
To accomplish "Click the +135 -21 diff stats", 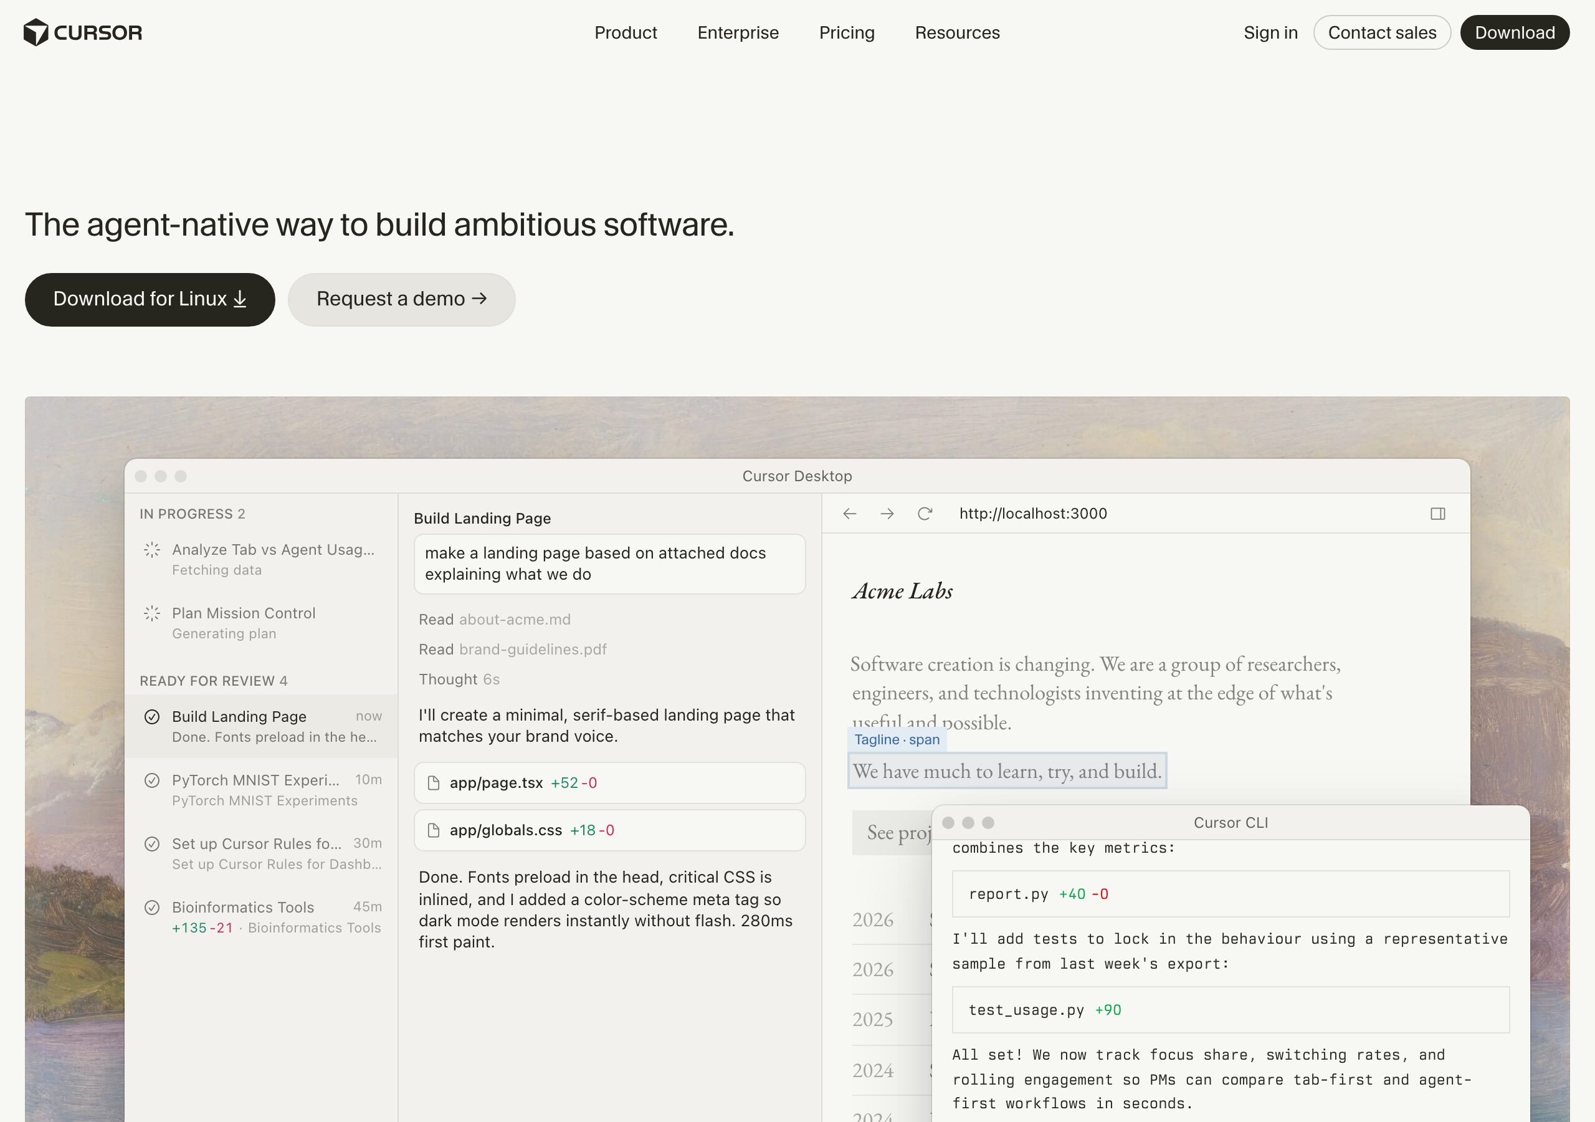I will click(x=202, y=928).
